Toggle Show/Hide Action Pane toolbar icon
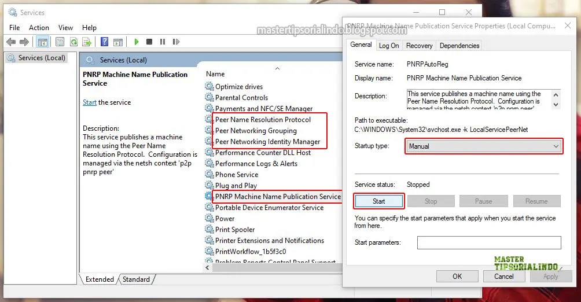This screenshot has width=581, height=302. coord(118,42)
